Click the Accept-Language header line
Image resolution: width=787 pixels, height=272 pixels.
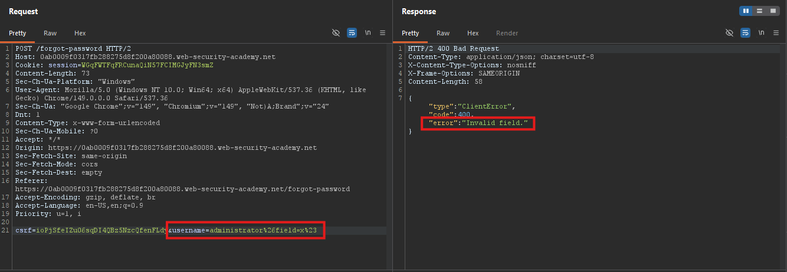coord(79,206)
